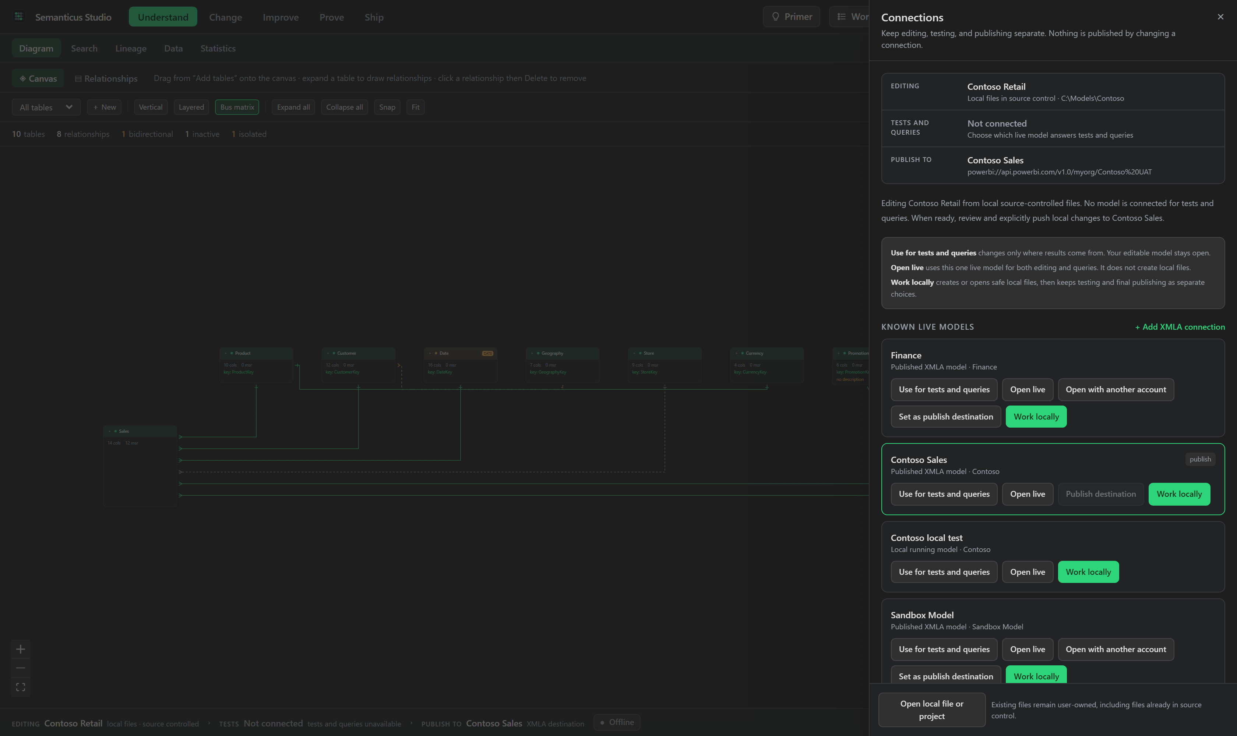Use Contoso Sales for tests and queries
The width and height of the screenshot is (1237, 736).
coord(944,494)
